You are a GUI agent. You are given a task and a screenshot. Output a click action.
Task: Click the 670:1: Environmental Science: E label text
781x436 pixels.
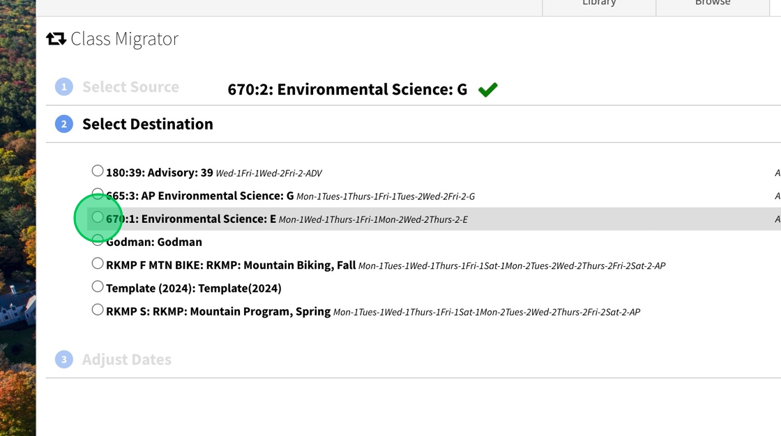click(x=191, y=219)
